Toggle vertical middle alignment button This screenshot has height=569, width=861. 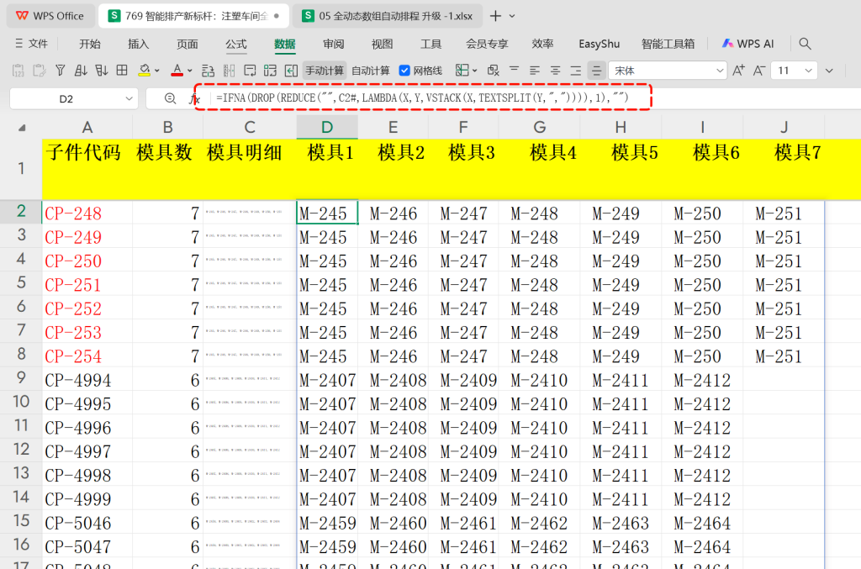pos(596,71)
